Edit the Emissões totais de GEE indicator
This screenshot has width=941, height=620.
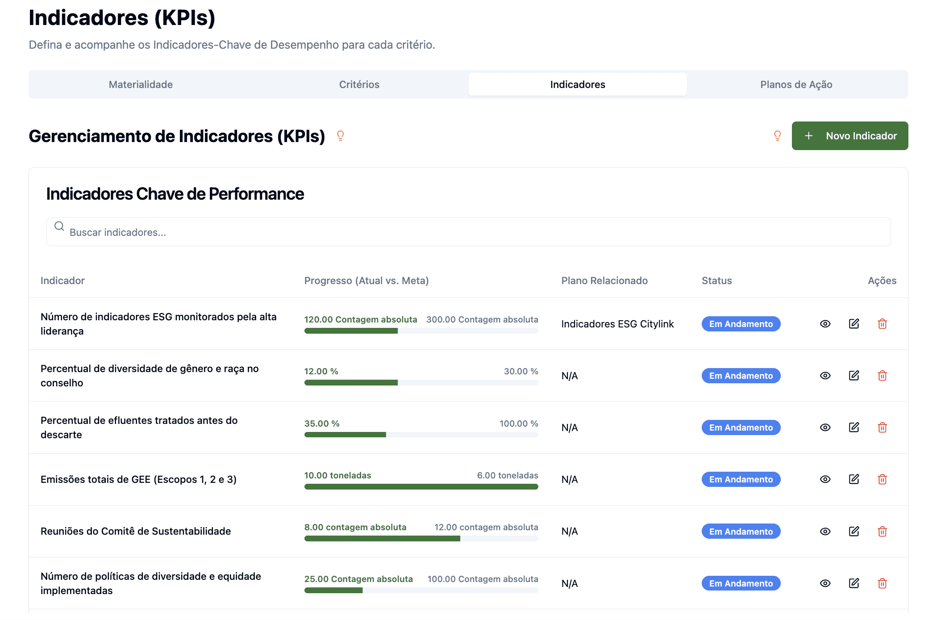[x=854, y=479]
